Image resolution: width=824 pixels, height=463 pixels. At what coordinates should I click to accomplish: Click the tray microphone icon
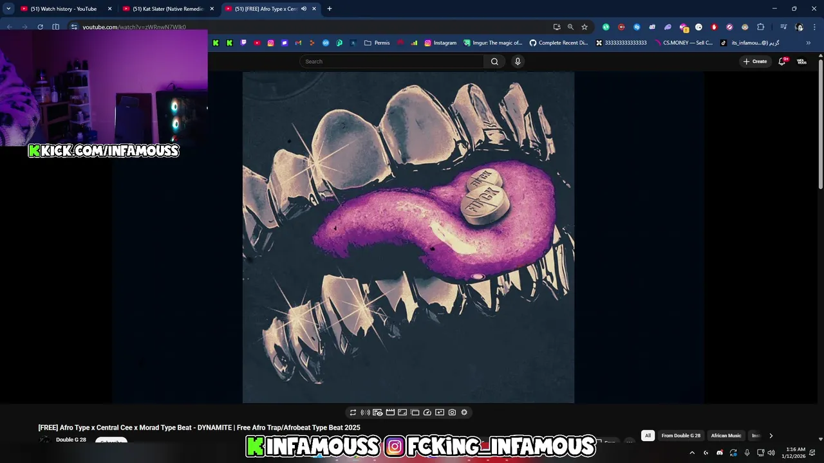(x=747, y=453)
